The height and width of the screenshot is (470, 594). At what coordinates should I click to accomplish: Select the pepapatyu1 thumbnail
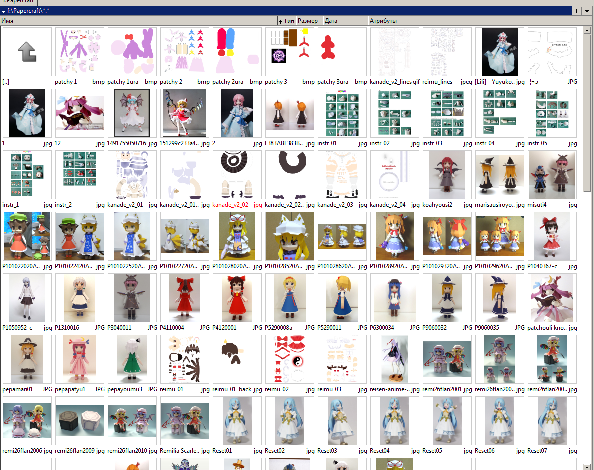click(x=80, y=359)
